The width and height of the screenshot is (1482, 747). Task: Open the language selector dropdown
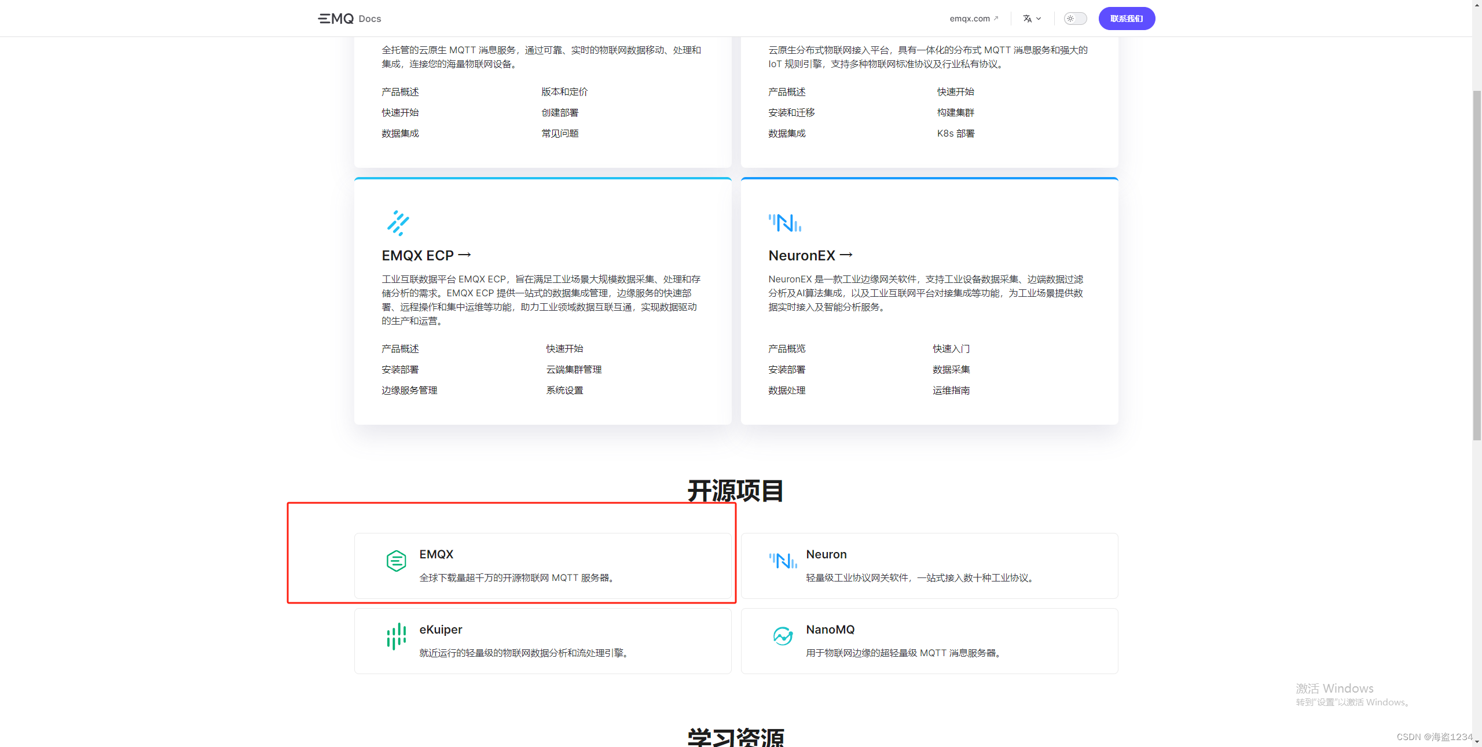[1032, 19]
